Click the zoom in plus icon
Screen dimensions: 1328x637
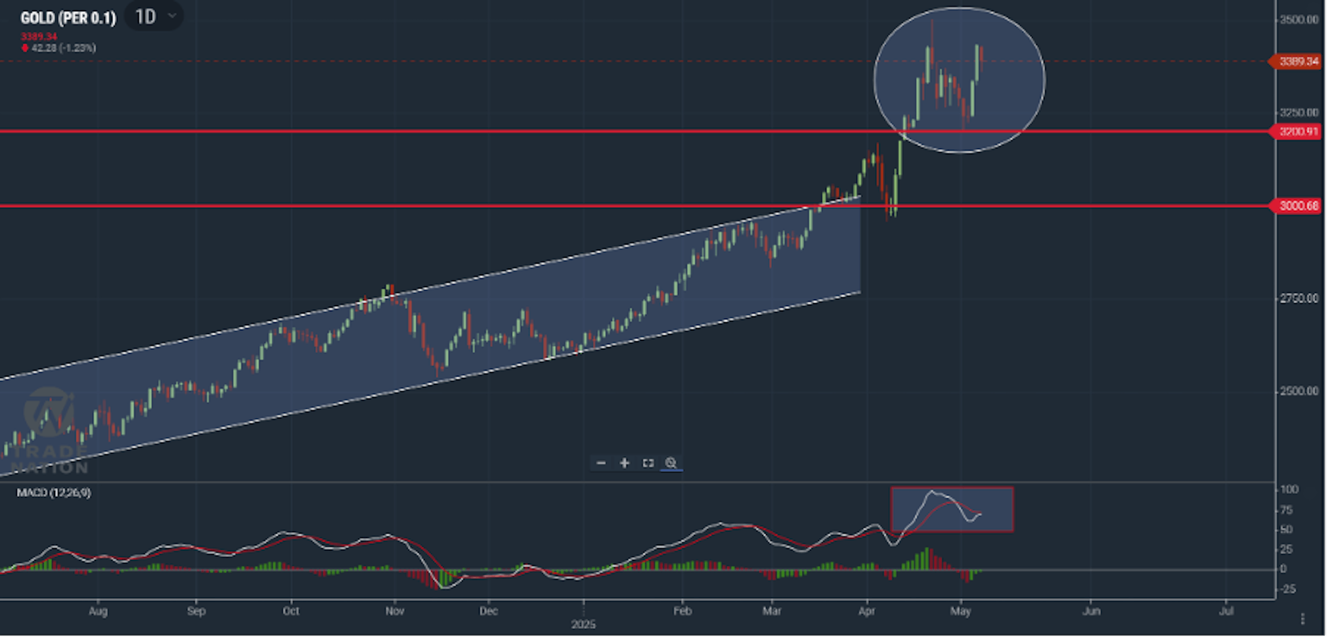624,463
